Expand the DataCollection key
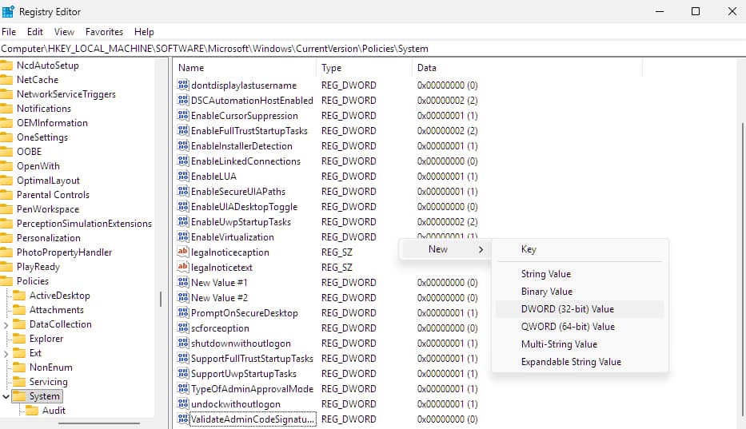 6,325
